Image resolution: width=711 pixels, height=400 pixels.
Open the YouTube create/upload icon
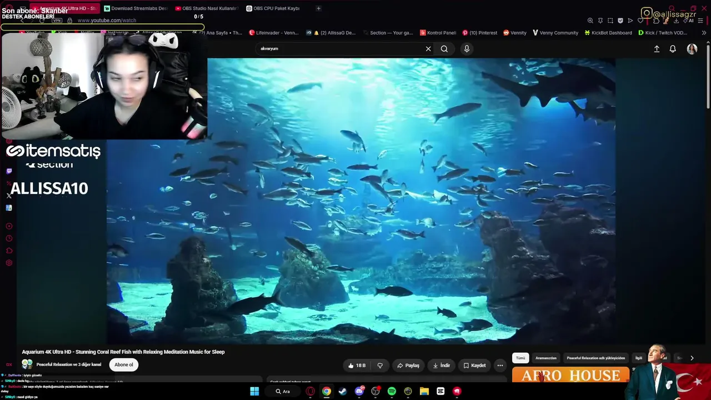(x=657, y=49)
